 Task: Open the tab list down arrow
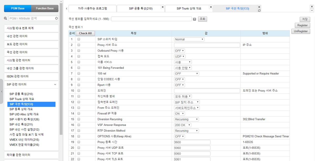tap(312, 11)
